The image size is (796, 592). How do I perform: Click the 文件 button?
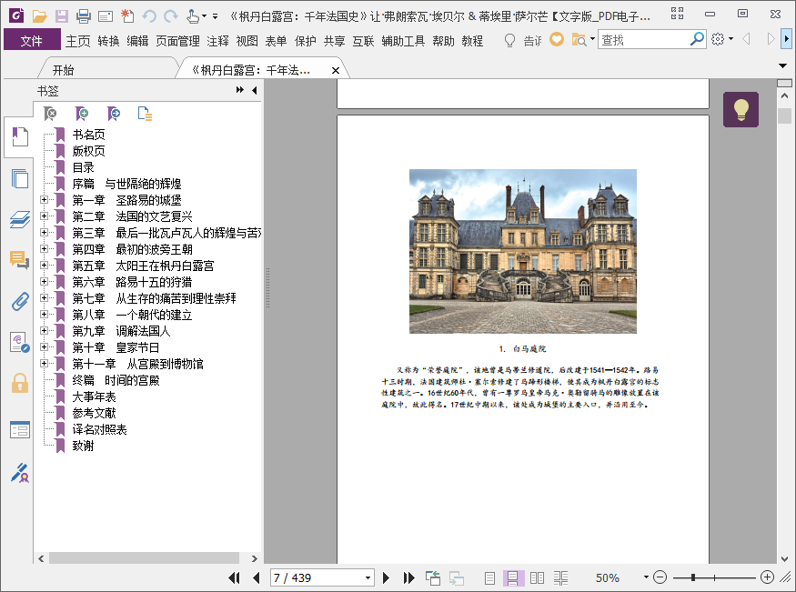point(32,41)
